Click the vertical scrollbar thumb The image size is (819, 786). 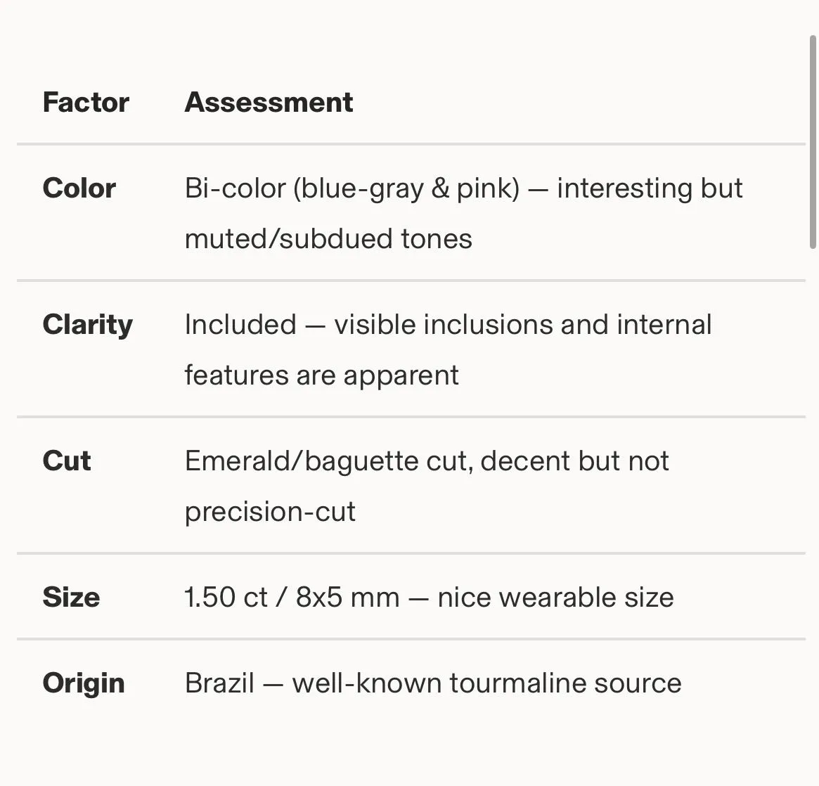click(813, 142)
